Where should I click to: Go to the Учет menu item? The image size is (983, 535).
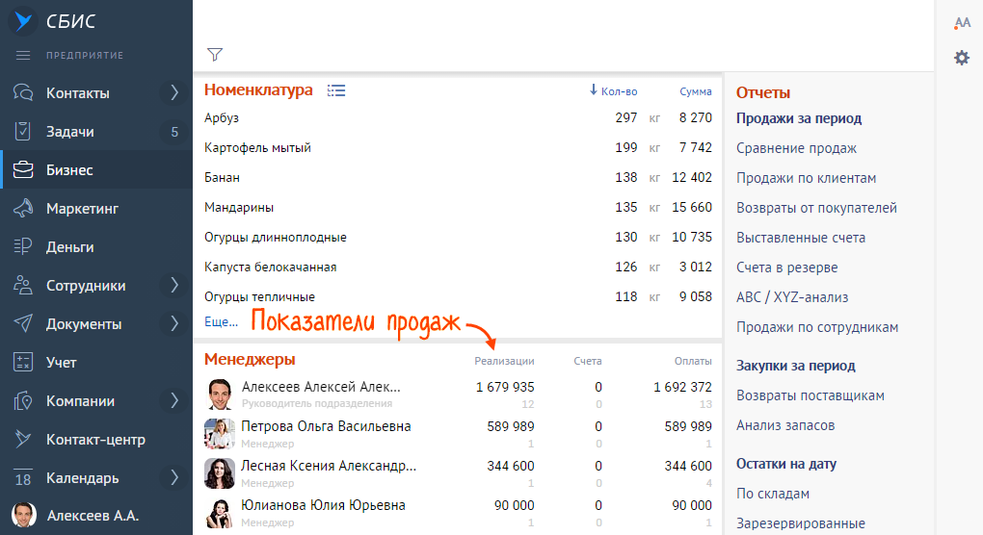[61, 363]
